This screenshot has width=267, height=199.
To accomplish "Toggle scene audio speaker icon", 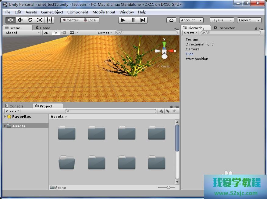I will pyautogui.click(x=64, y=33).
